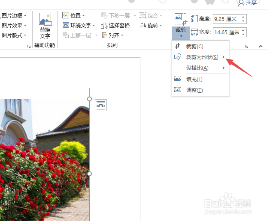This screenshot has height=221, width=267.
Task: Click the crop picture icon above 裁剪
Action: click(x=181, y=19)
